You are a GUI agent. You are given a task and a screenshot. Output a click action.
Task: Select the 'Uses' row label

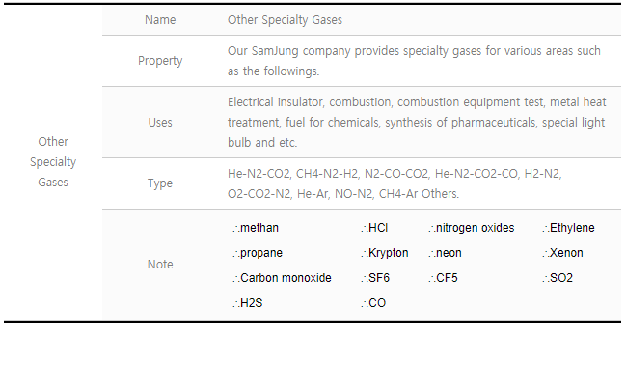coord(160,123)
